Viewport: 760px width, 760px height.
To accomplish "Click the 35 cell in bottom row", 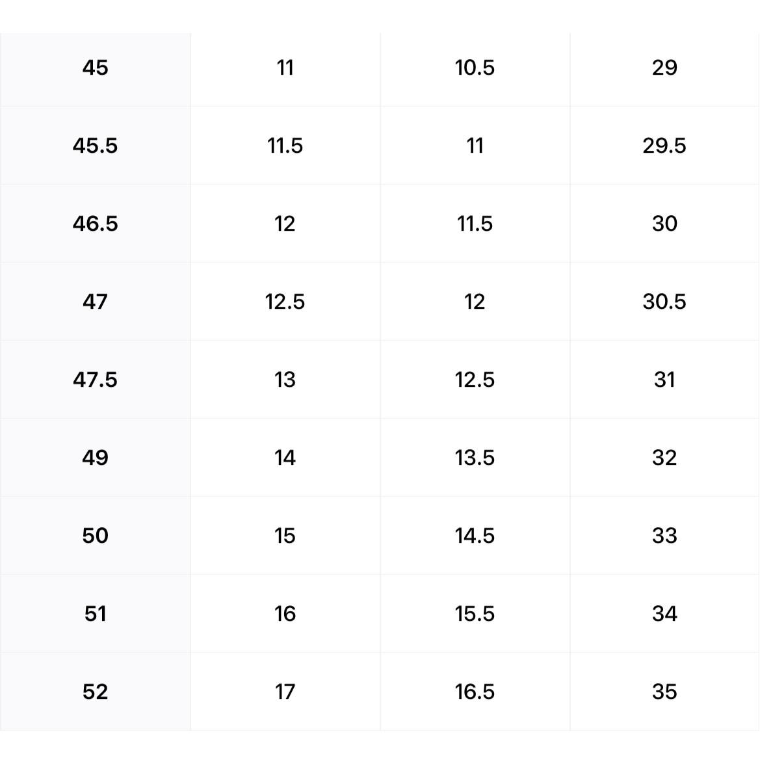I will (x=664, y=692).
